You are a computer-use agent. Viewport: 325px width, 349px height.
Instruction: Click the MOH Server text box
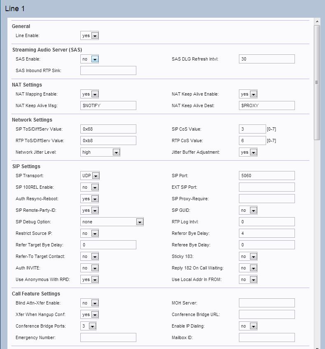(267, 303)
